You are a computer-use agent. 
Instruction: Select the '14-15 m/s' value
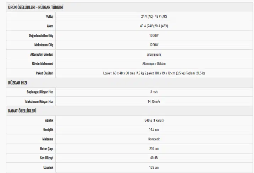pyautogui.click(x=154, y=101)
